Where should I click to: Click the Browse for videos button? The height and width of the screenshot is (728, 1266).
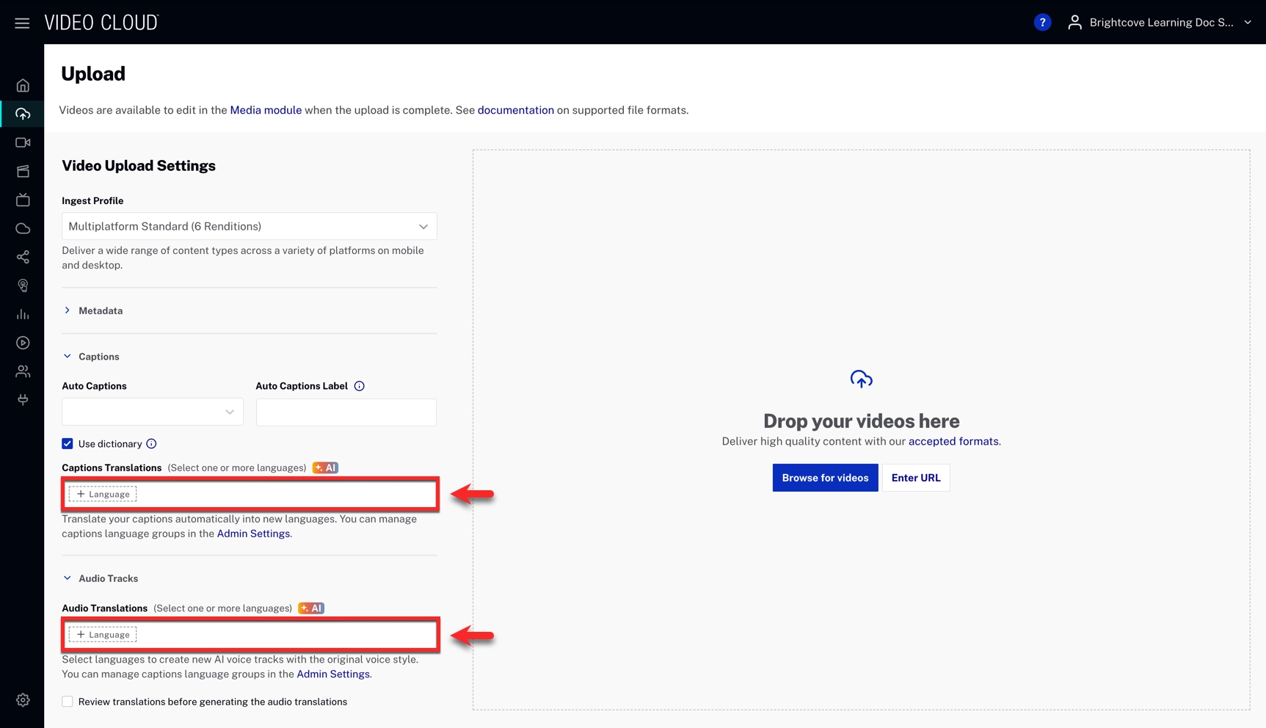click(x=825, y=478)
